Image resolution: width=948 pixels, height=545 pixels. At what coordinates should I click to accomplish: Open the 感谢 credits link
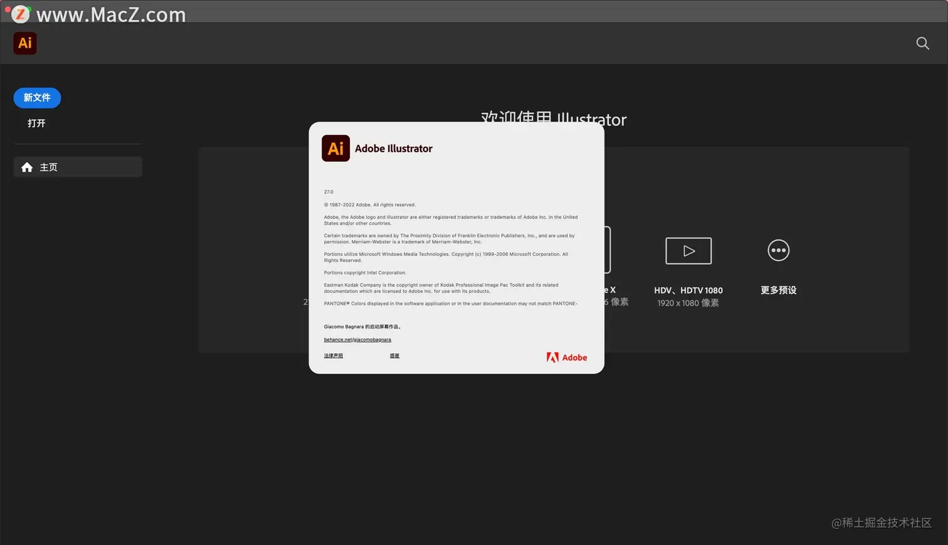point(394,356)
